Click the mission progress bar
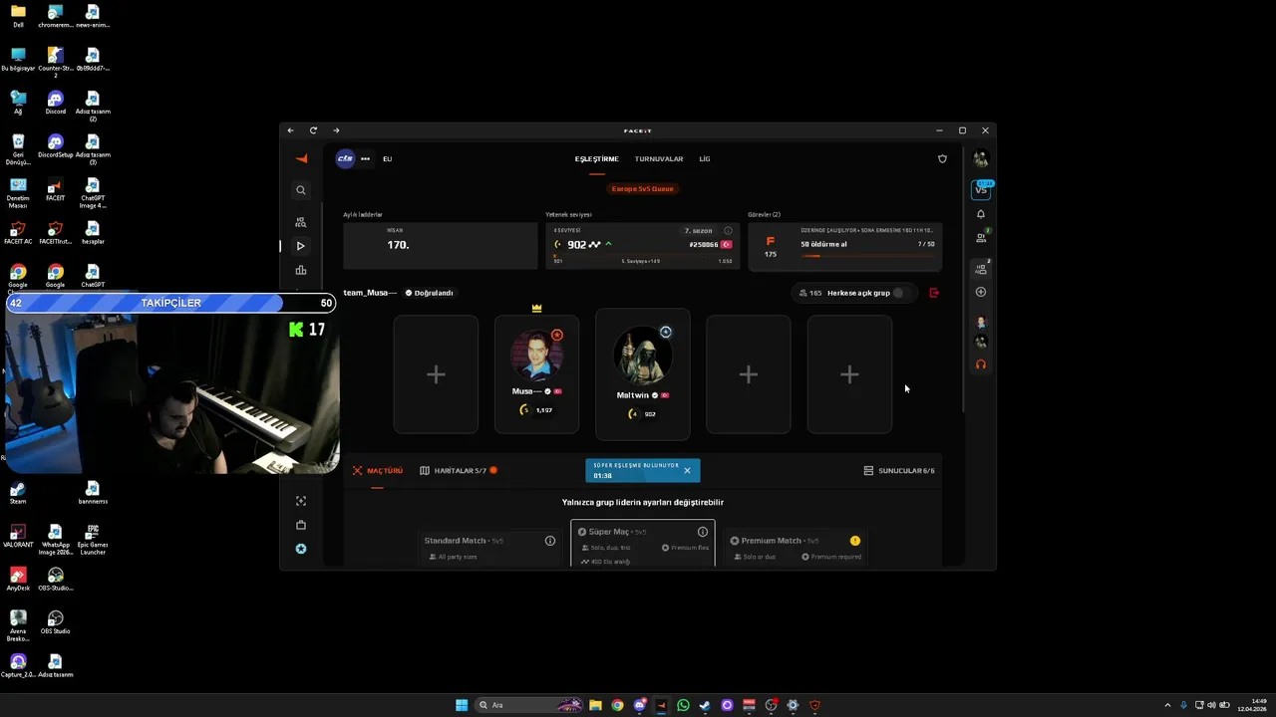Screen dimensions: 1276x717 pyautogui.click(x=867, y=256)
